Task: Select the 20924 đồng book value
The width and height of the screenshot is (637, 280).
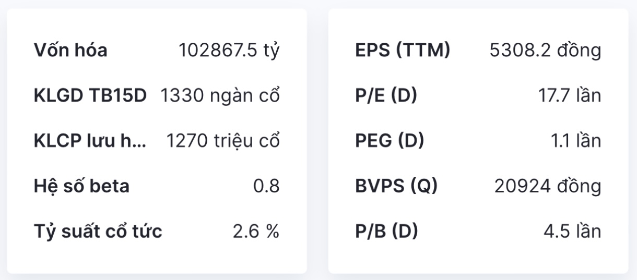Action: pos(548,187)
